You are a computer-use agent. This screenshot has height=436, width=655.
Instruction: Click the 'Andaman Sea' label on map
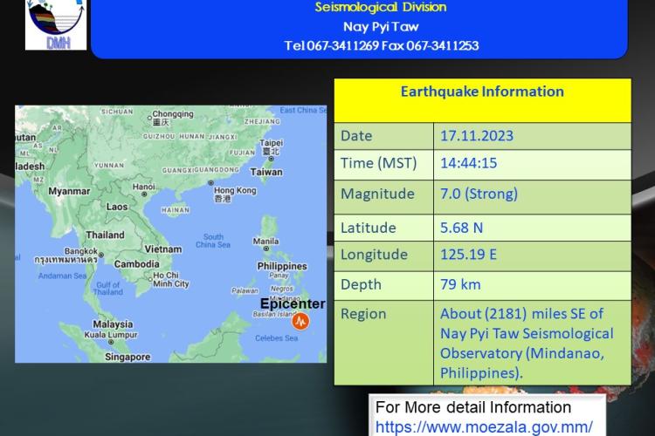click(62, 276)
